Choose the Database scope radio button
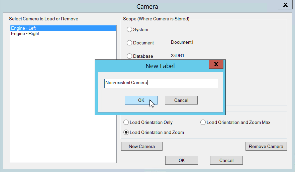Viewport: 295px width, 172px height. [x=129, y=56]
